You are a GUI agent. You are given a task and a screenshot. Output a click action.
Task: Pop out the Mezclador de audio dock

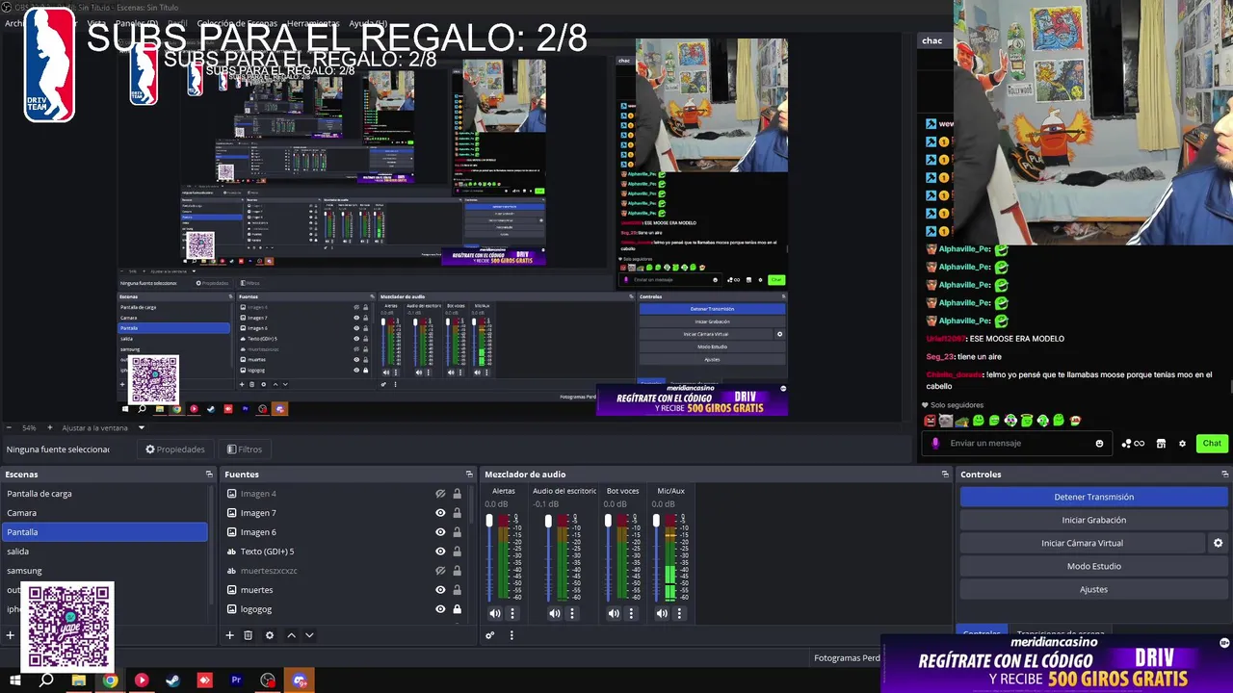(945, 475)
